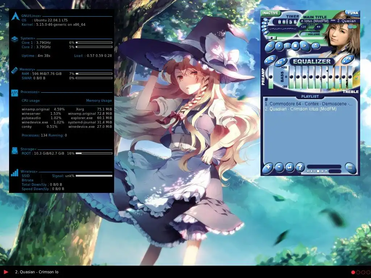Click the bottom bar track title text

tap(37, 272)
